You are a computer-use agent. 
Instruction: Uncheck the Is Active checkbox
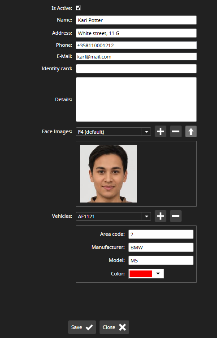tap(78, 8)
